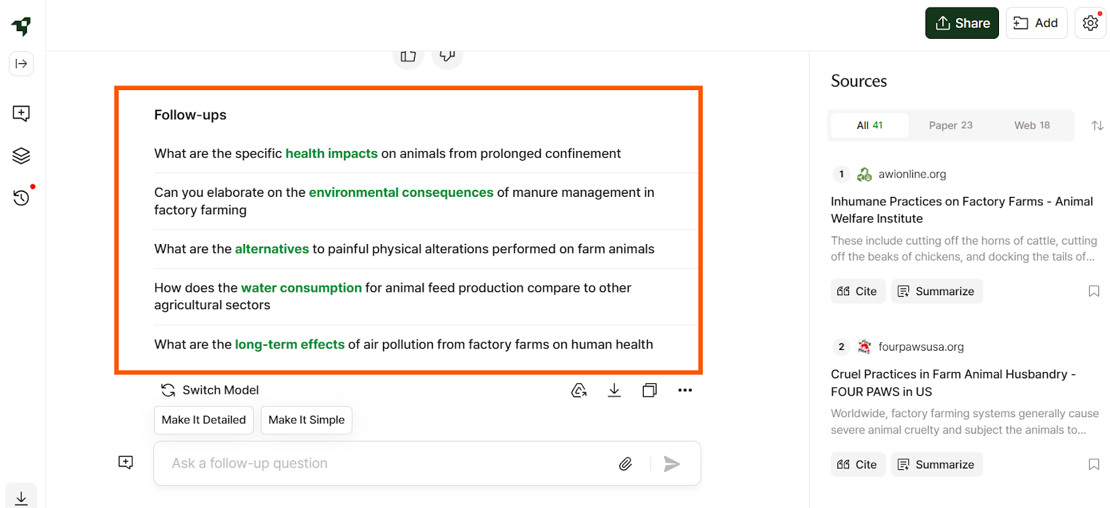Click the new thread icon beside input
The image size is (1110, 508).
point(126,462)
